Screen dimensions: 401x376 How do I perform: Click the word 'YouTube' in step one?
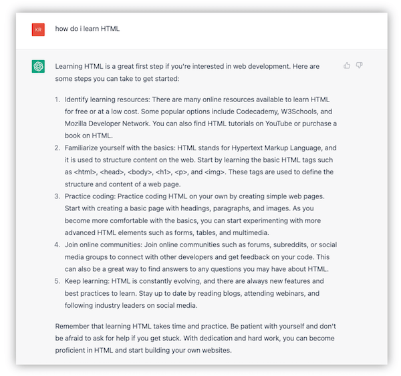(x=279, y=124)
